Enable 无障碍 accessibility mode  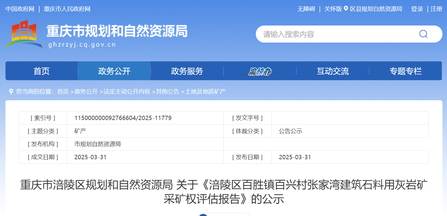tap(306, 9)
